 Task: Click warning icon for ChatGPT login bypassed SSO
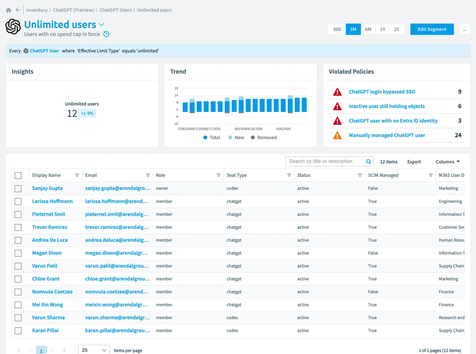(337, 92)
